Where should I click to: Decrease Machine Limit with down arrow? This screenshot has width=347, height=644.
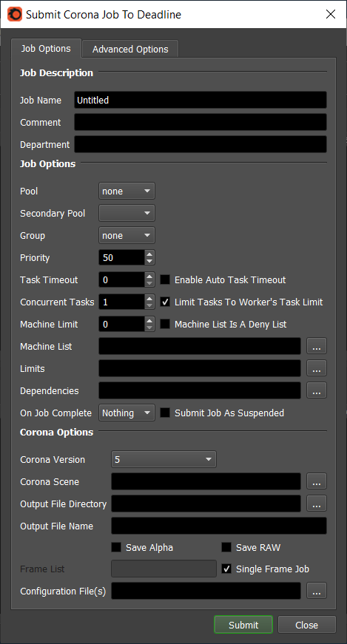(149, 328)
